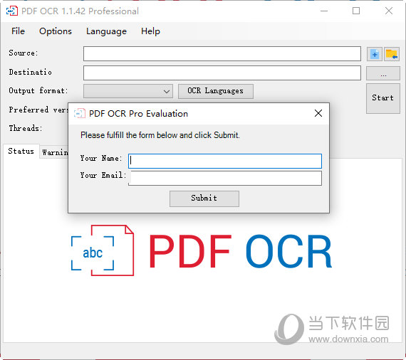Click the PDF OCR app icon in title bar
Viewport: 406px width, 360px height.
coord(12,11)
